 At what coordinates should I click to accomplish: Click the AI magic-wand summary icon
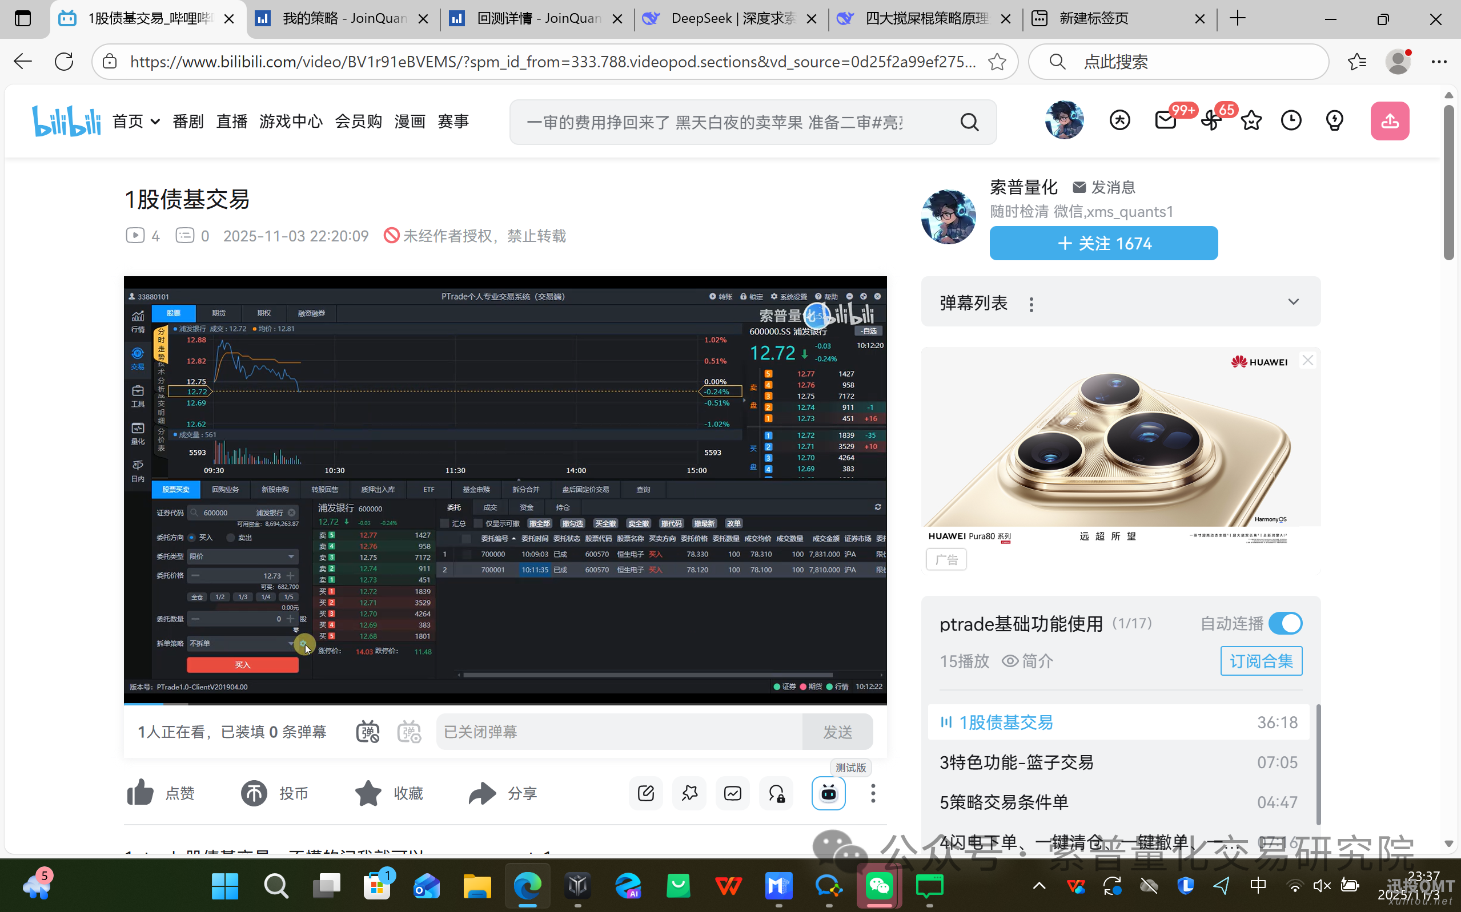pyautogui.click(x=689, y=793)
